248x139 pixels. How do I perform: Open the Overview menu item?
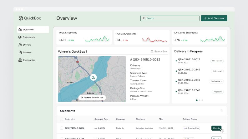[33, 30]
